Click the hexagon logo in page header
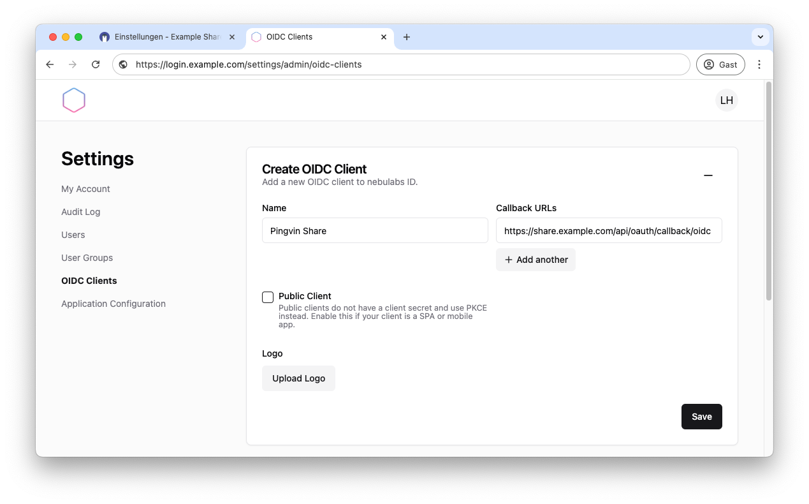This screenshot has height=504, width=809. pyautogui.click(x=74, y=100)
